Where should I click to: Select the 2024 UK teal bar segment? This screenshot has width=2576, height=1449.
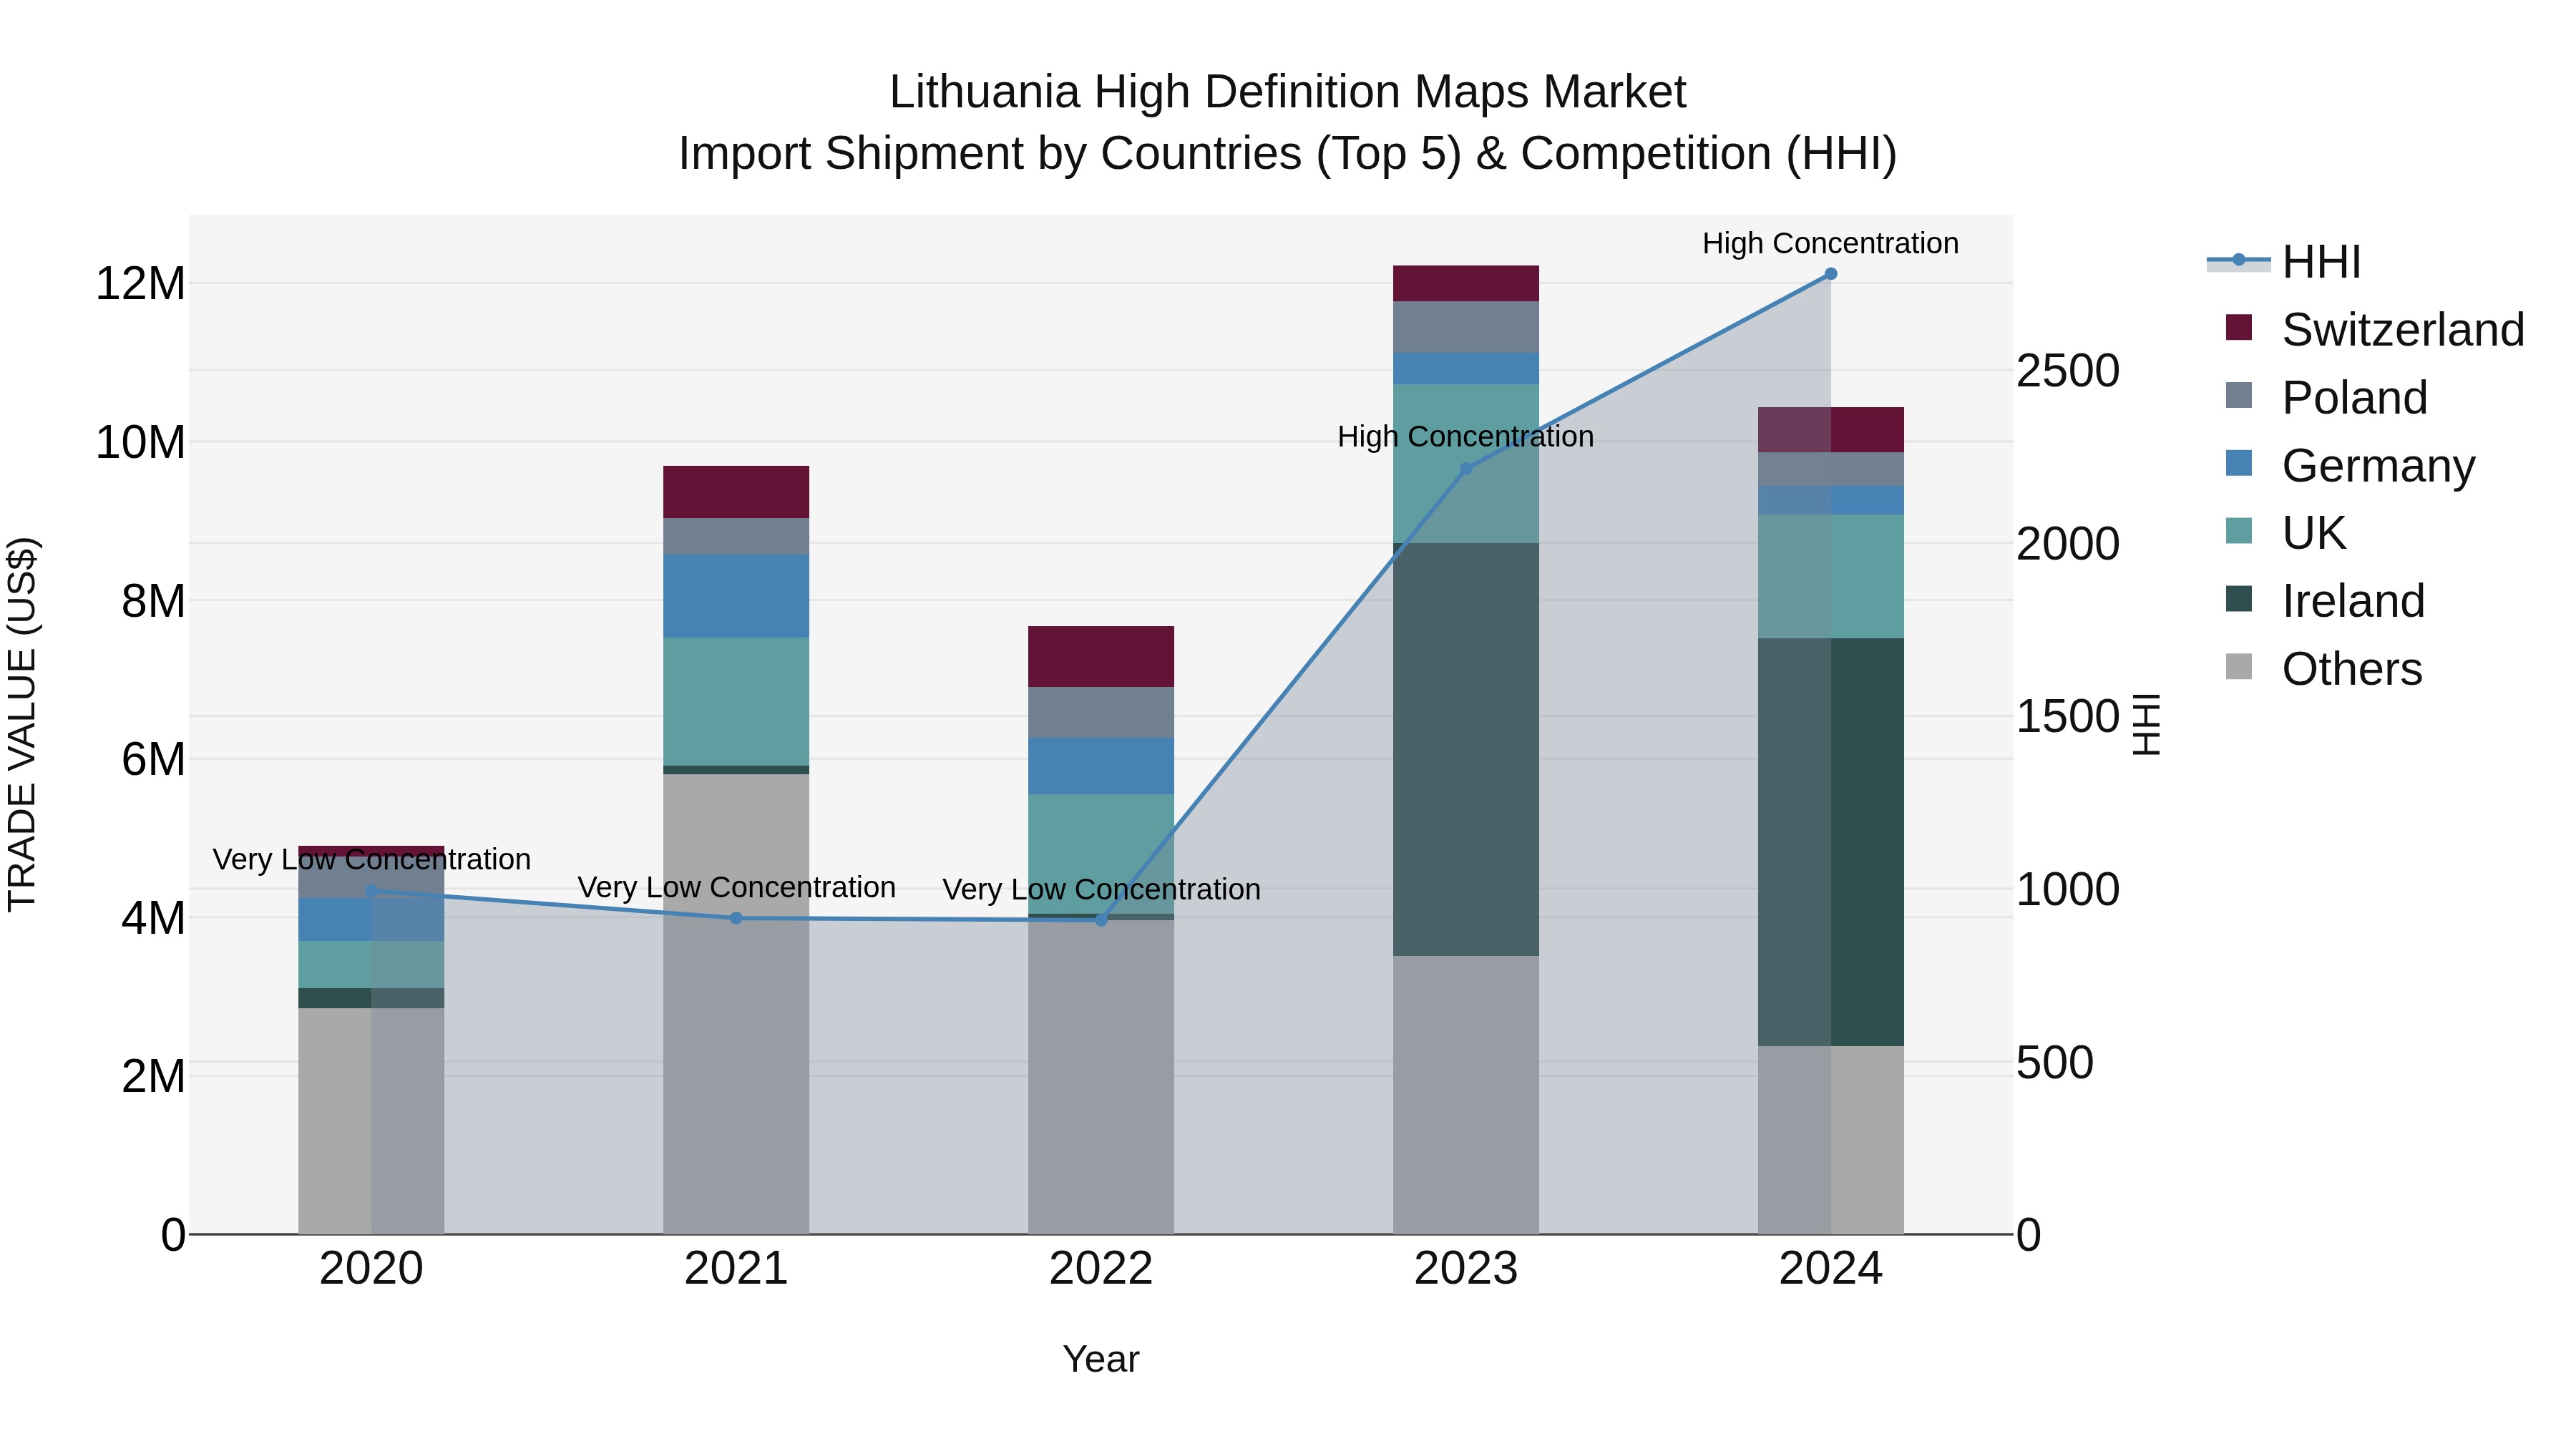pyautogui.click(x=1831, y=576)
